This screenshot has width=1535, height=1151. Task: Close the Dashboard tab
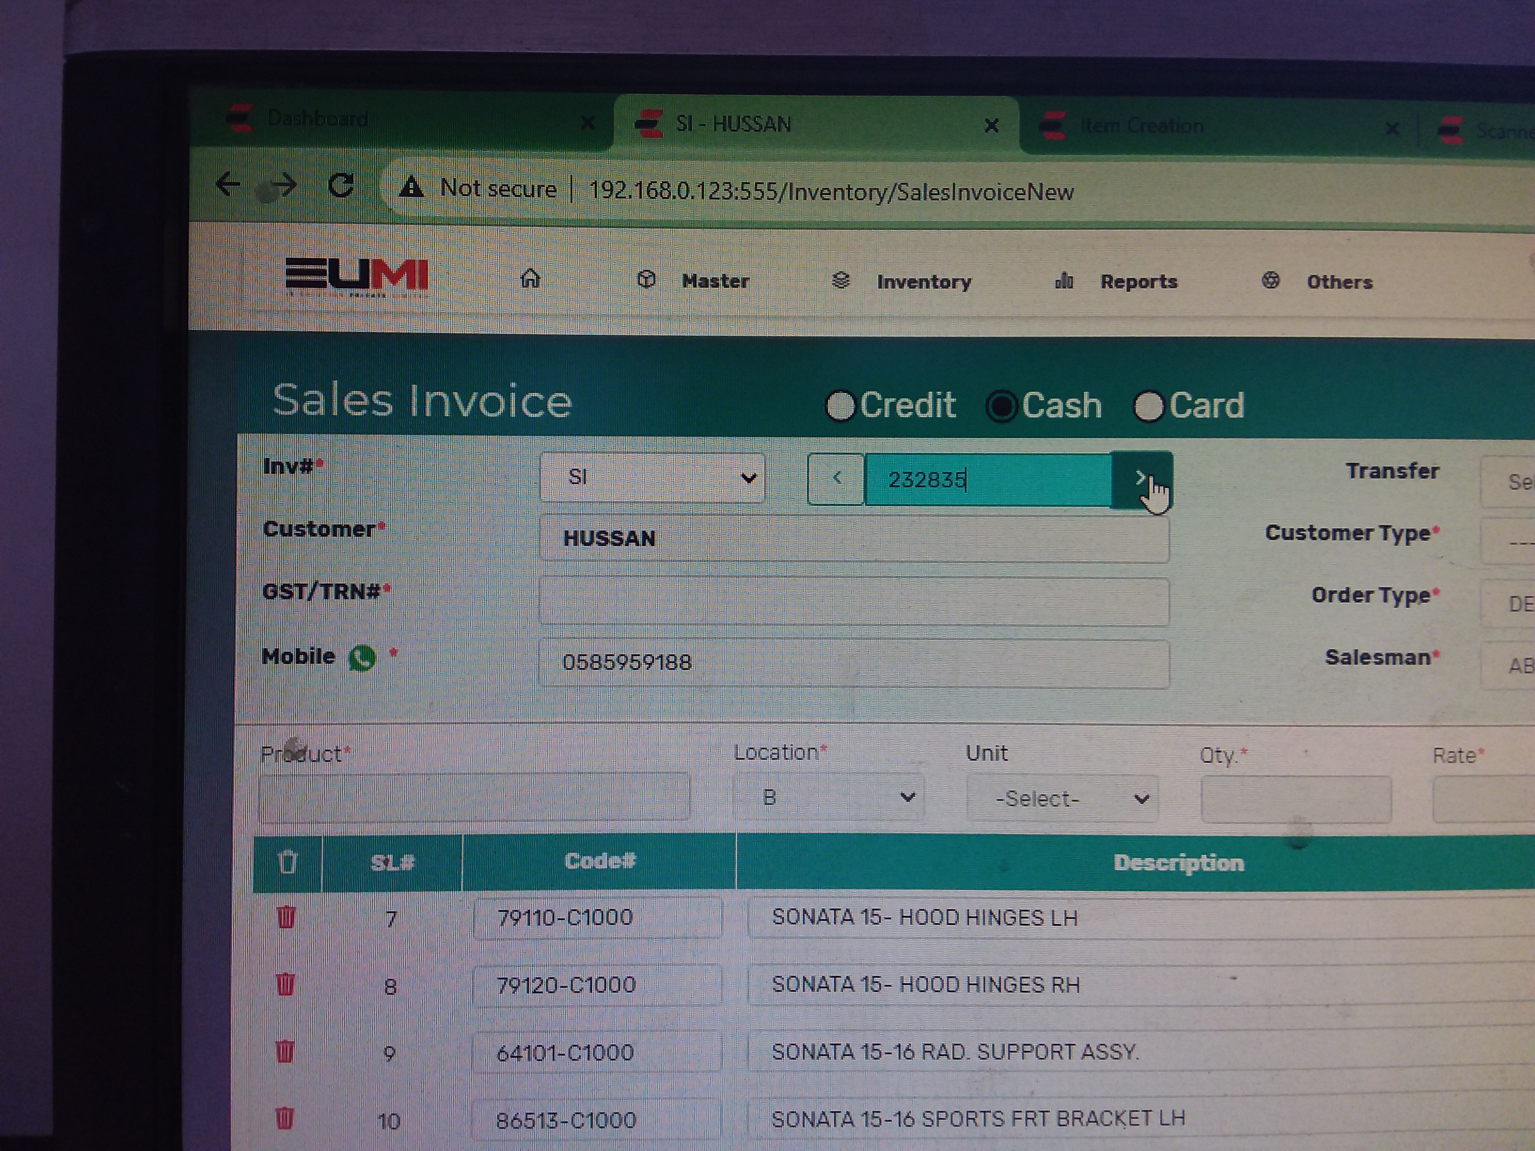pos(588,123)
